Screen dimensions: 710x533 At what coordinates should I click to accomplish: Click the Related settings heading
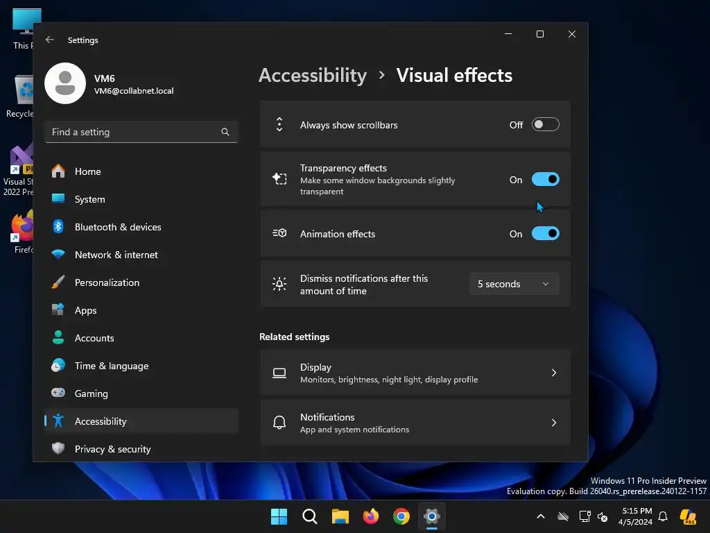[x=294, y=337]
